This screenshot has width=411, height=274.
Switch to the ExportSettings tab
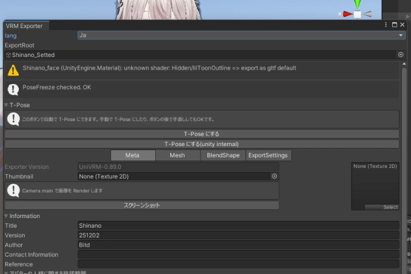pyautogui.click(x=268, y=155)
